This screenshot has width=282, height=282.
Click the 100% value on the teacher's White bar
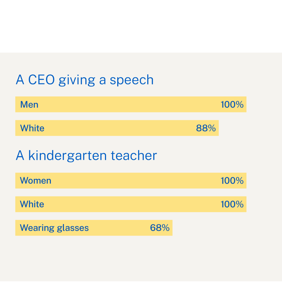point(232,204)
